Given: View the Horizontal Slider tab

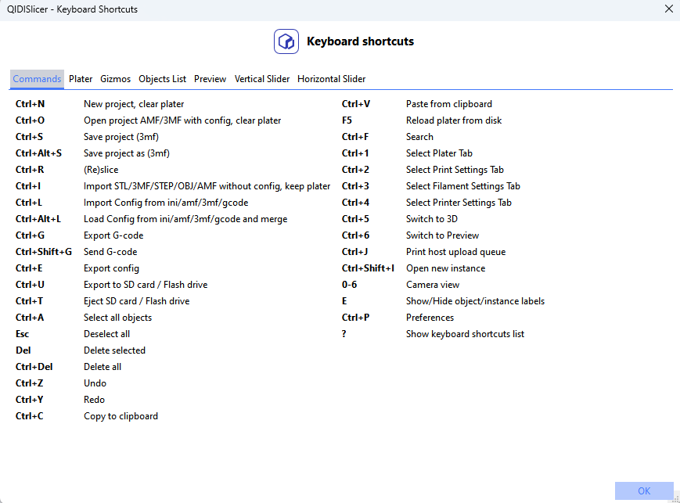Looking at the screenshot, I should [331, 79].
